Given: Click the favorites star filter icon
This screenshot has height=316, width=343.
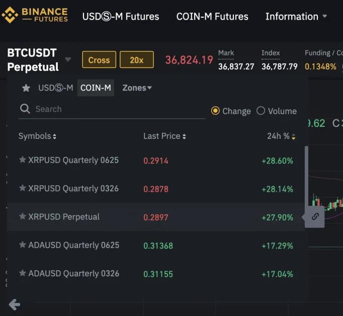Looking at the screenshot, I should pyautogui.click(x=26, y=88).
